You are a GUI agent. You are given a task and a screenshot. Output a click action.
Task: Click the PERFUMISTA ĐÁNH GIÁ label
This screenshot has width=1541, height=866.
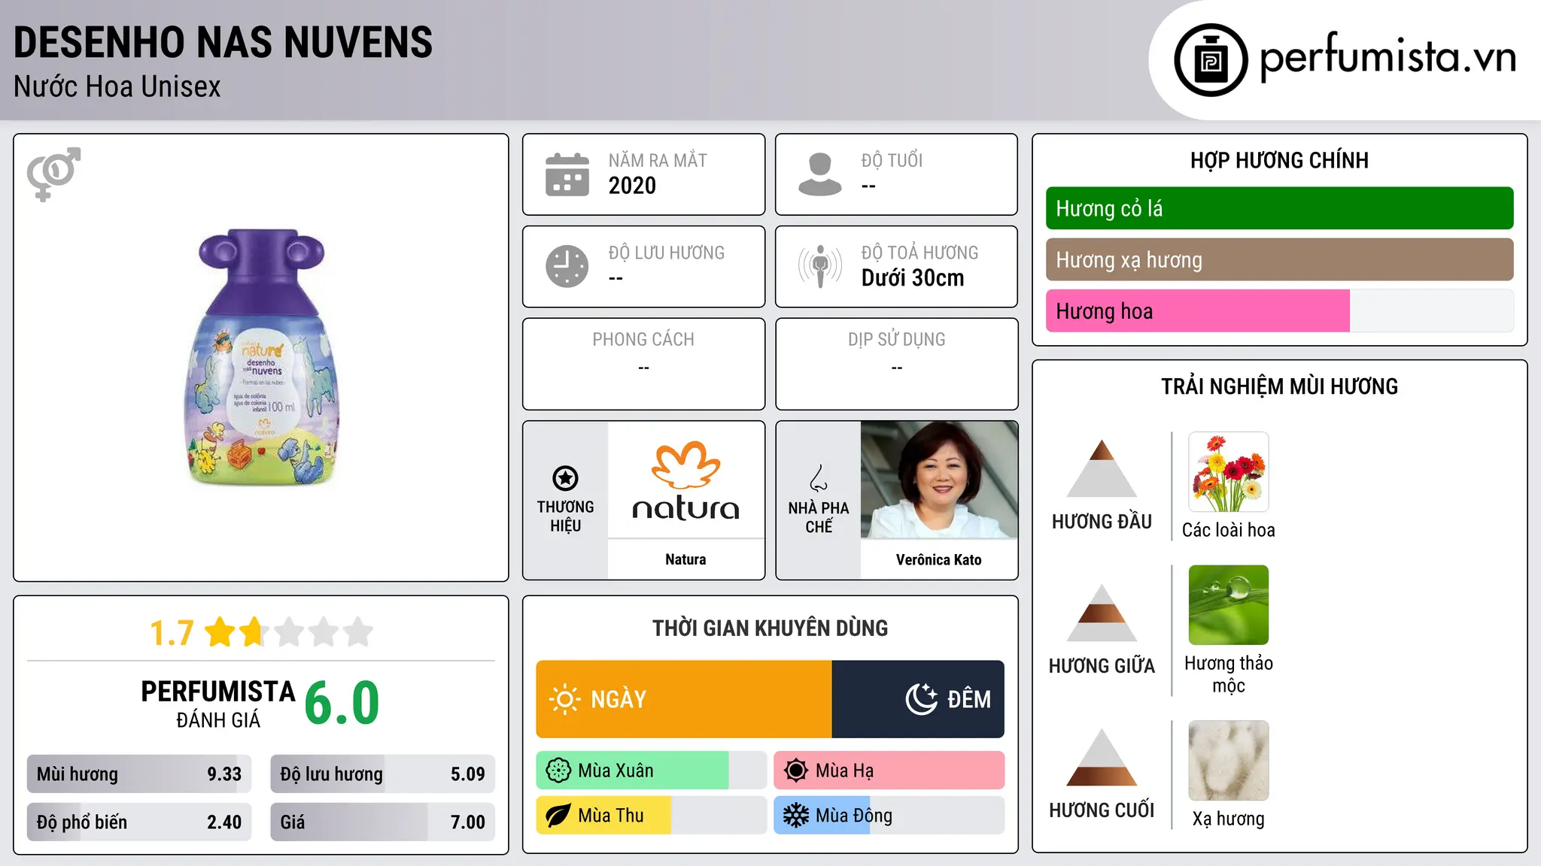(218, 704)
